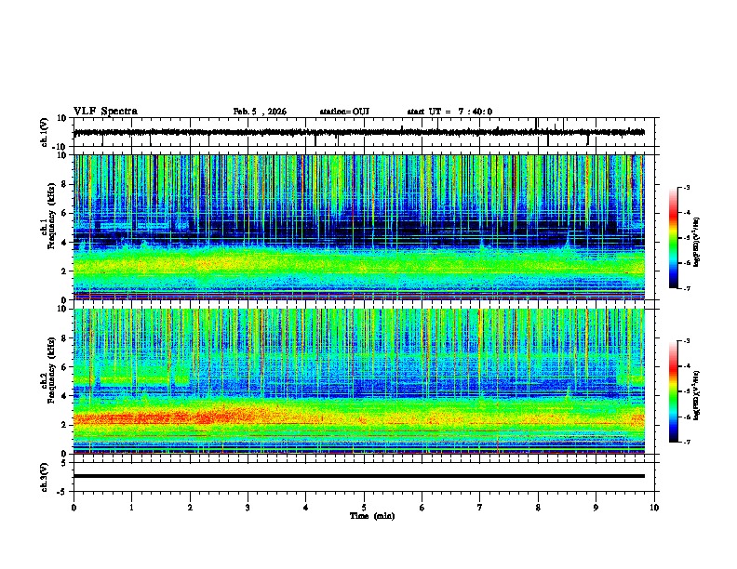Screen dimensions: 737x569
Task: Click the "6" kHz tick on ch.2 spectrogram axis
Action: coord(65,366)
